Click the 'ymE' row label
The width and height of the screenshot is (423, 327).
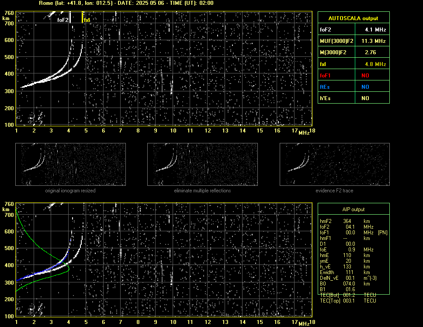324,261
